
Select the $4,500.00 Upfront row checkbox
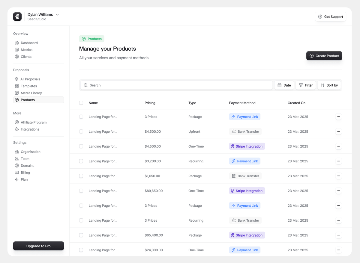click(x=81, y=131)
